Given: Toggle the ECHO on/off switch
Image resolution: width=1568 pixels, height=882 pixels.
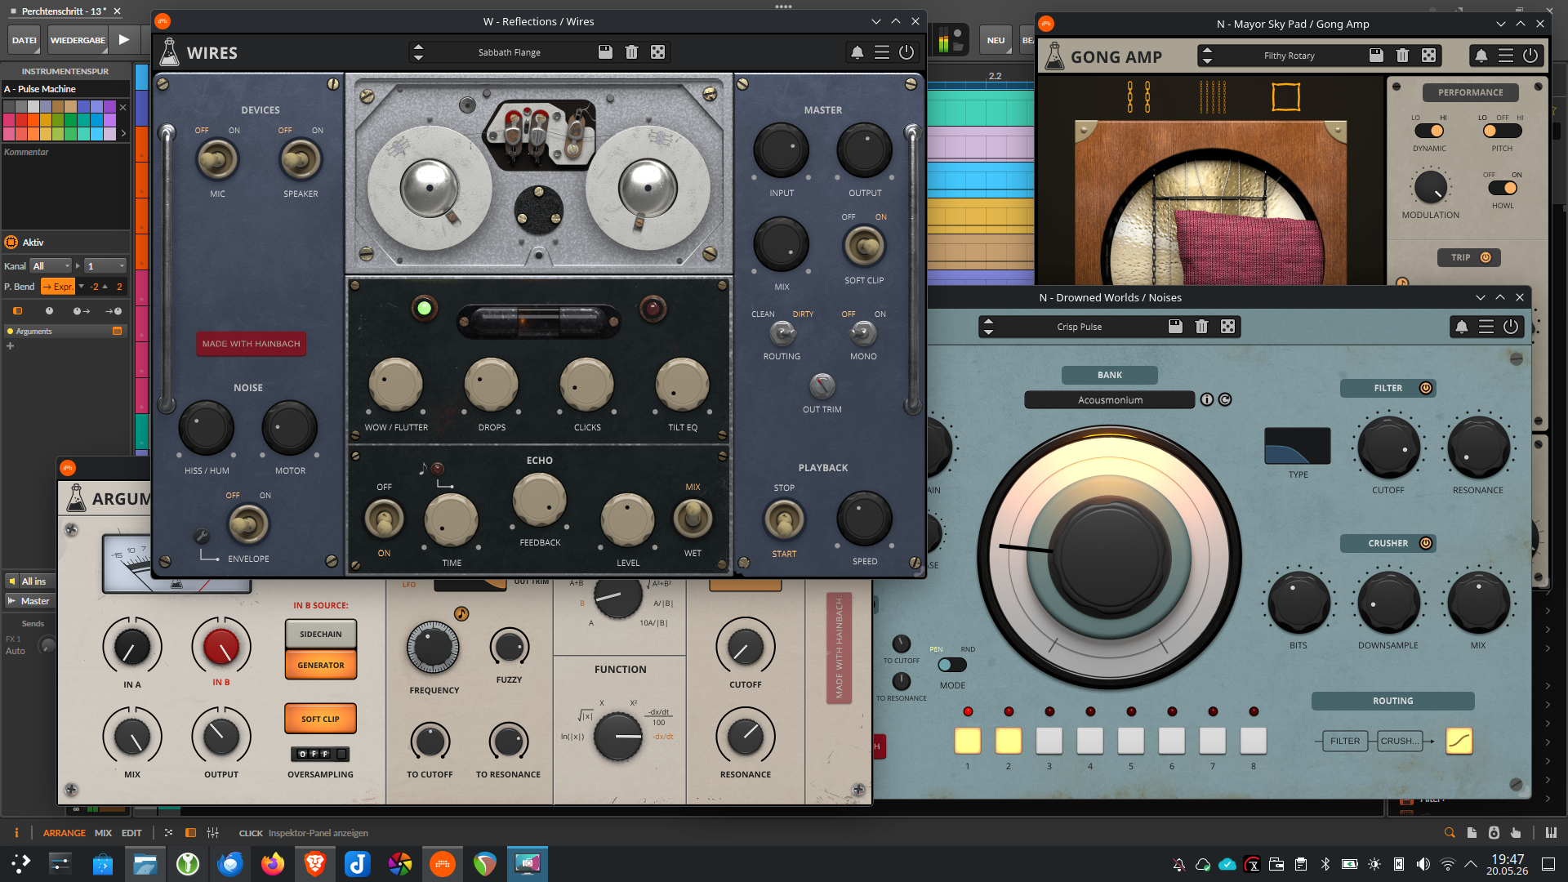Looking at the screenshot, I should click(384, 519).
